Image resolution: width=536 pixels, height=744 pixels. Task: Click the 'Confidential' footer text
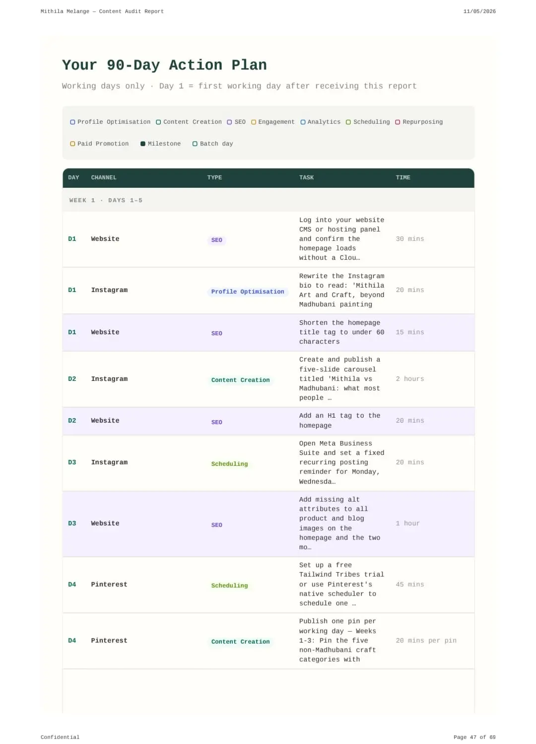60,738
